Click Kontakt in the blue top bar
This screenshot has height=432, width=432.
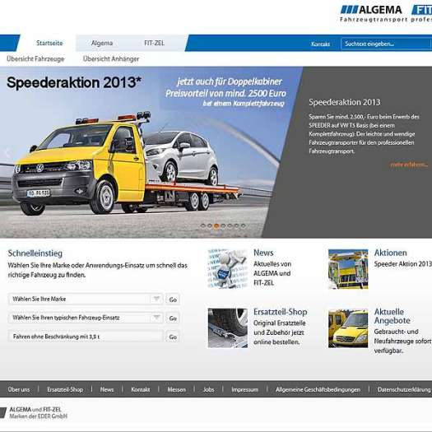pyautogui.click(x=320, y=44)
